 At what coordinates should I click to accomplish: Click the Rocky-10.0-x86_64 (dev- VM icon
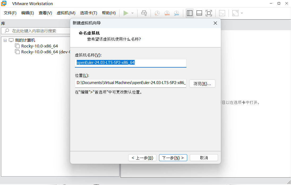(x=17, y=52)
